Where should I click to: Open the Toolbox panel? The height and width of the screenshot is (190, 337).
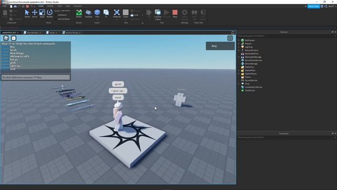point(88,14)
